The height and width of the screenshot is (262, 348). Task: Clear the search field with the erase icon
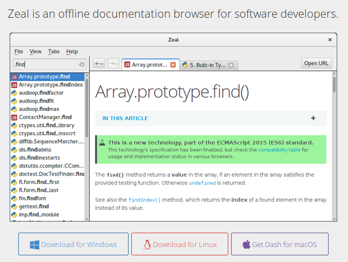tap(81, 64)
